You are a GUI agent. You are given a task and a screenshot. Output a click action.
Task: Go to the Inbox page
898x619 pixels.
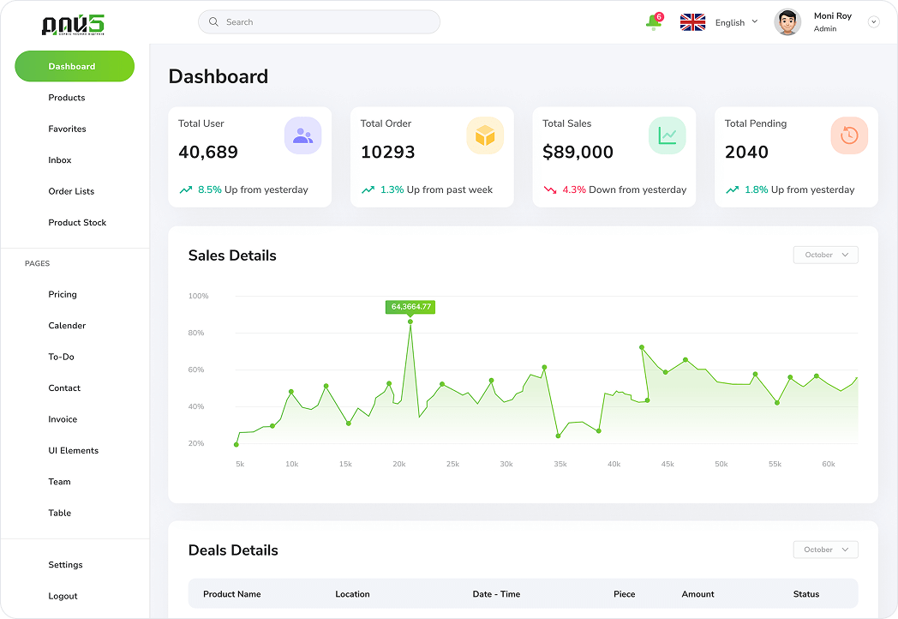click(60, 160)
